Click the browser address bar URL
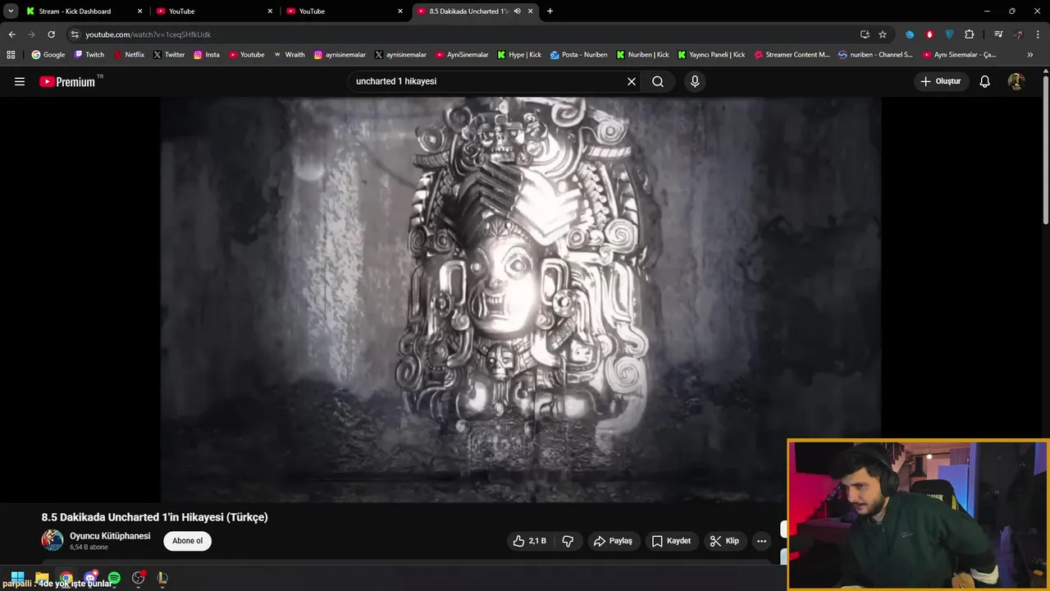 (x=148, y=34)
